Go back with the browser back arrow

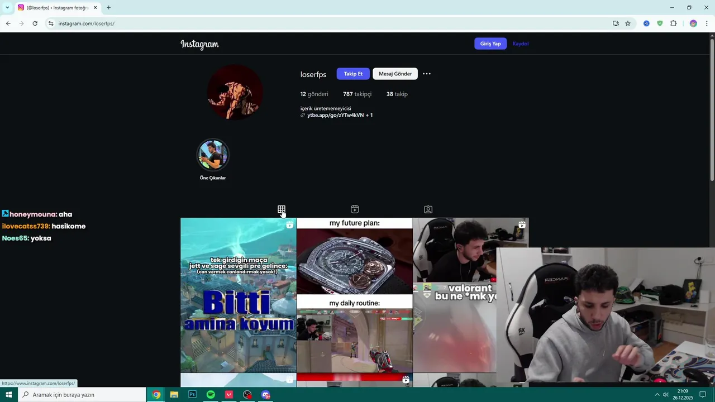tap(8, 23)
